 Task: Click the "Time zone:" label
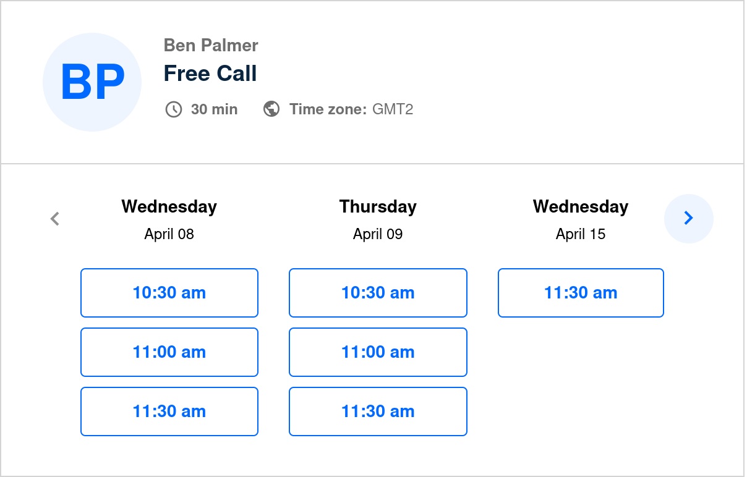tap(328, 109)
